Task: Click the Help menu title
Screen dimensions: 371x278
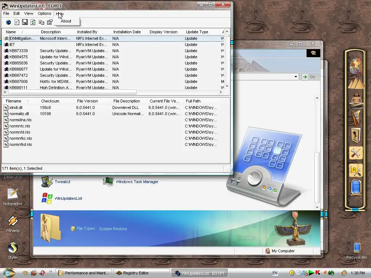Action: tap(60, 14)
